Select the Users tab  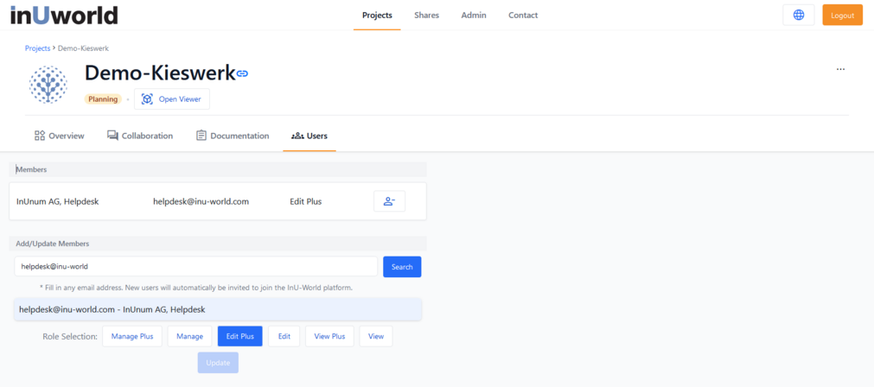pos(309,136)
